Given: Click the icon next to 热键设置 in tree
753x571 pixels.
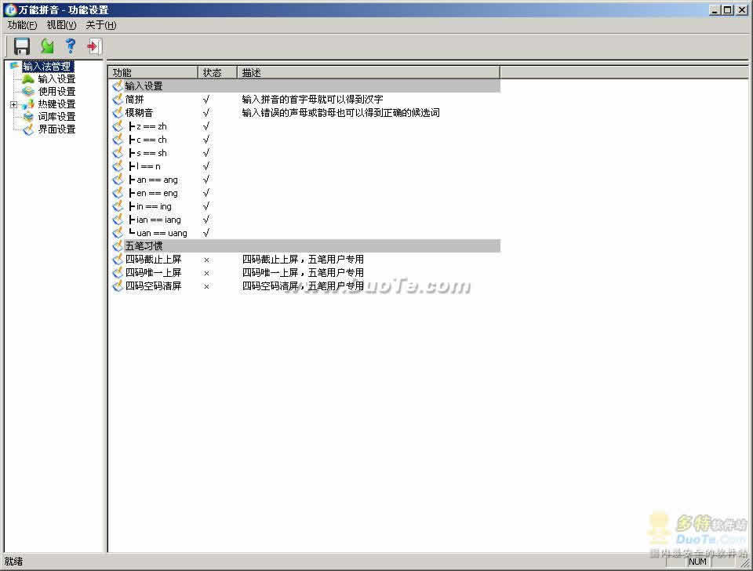Looking at the screenshot, I should [28, 104].
